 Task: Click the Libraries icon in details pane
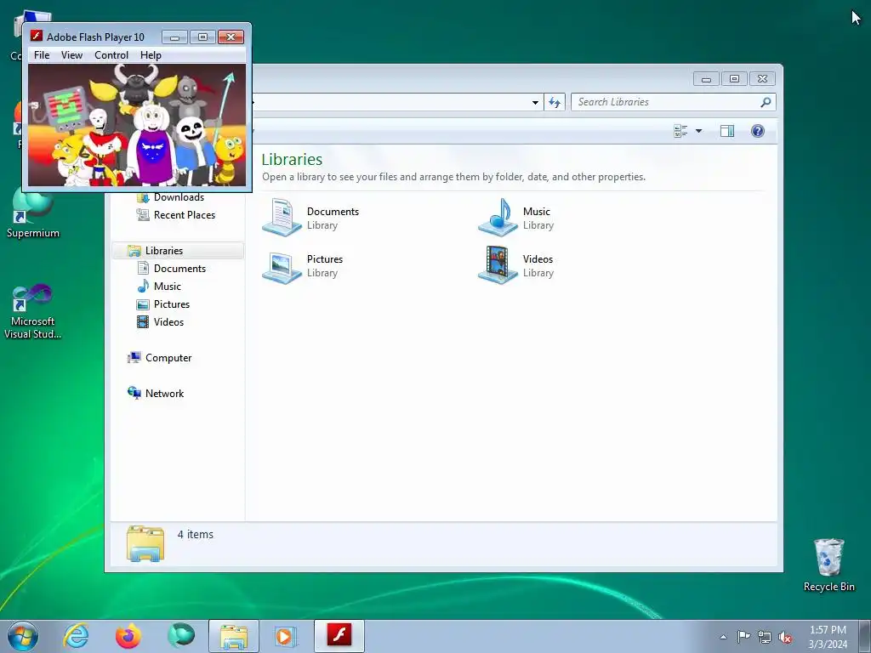point(145,543)
